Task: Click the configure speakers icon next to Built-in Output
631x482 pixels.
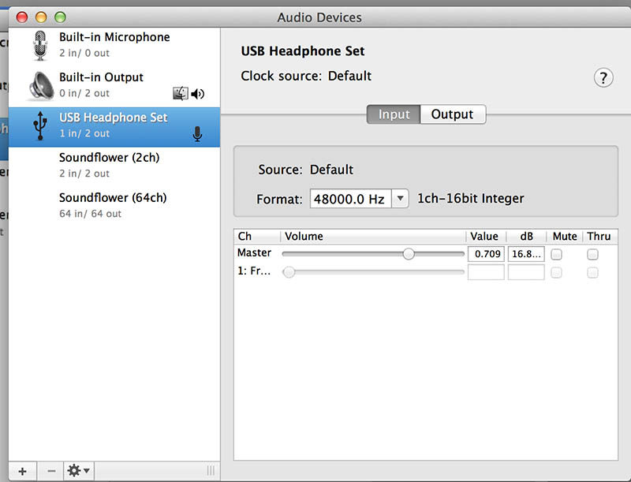Action: pos(180,94)
